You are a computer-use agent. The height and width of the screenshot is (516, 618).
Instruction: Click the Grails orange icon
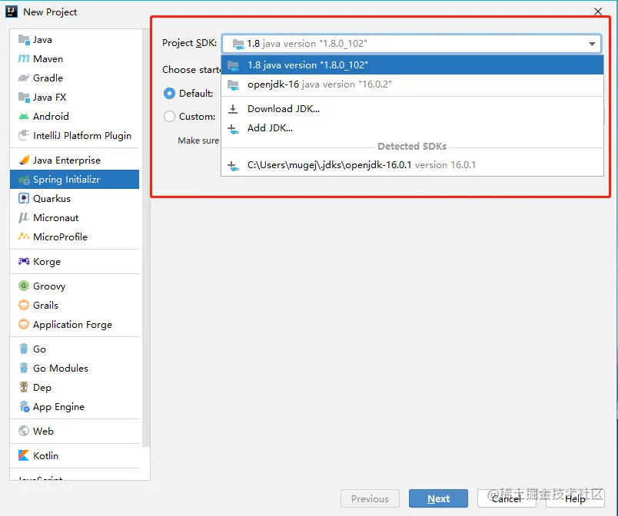(x=24, y=305)
